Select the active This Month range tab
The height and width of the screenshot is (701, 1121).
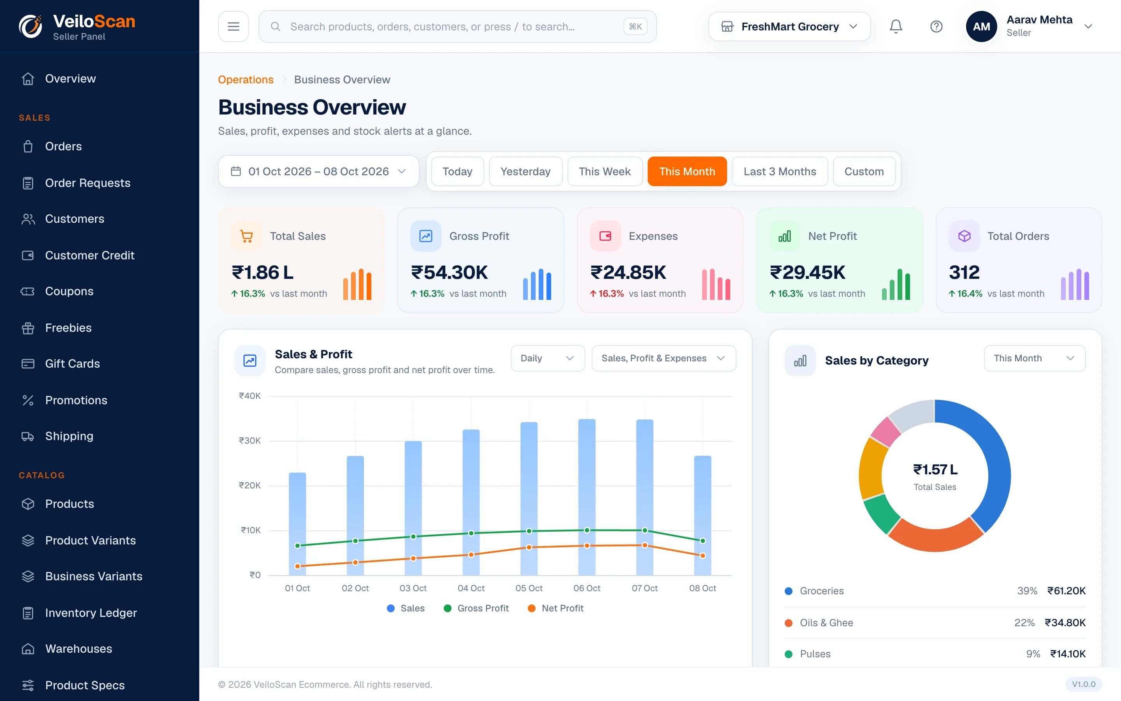coord(687,171)
